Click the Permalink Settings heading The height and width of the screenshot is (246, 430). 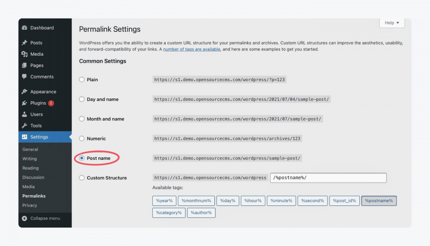(x=110, y=29)
